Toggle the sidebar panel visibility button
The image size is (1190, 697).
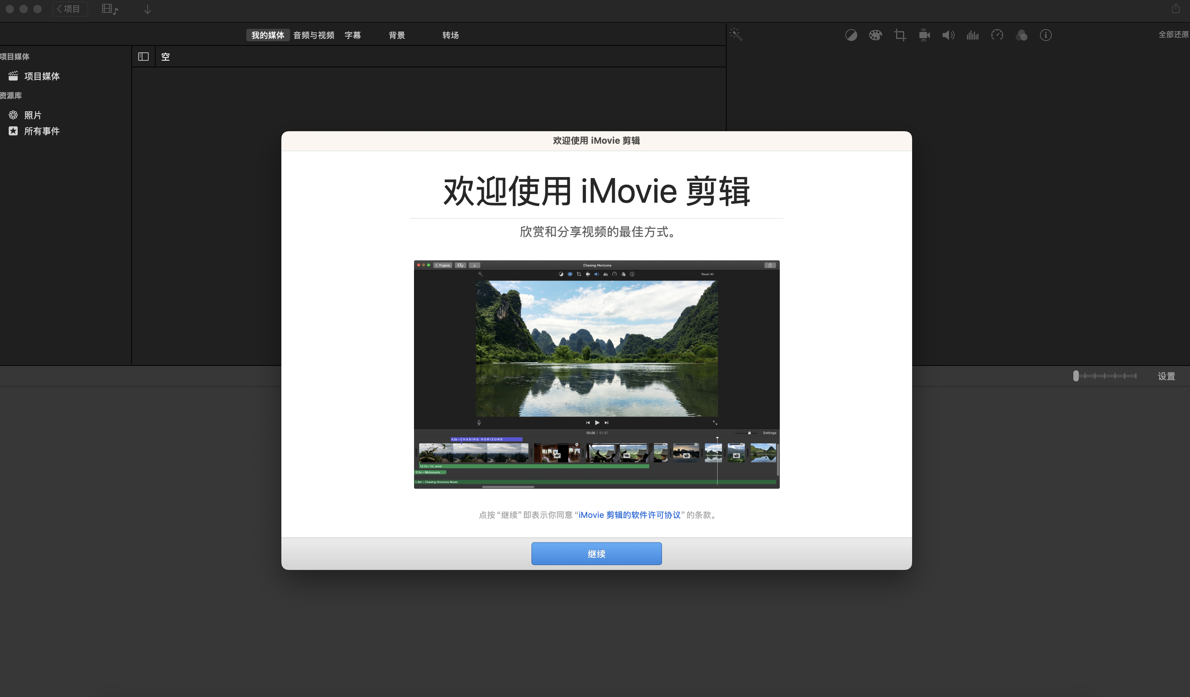coord(143,57)
